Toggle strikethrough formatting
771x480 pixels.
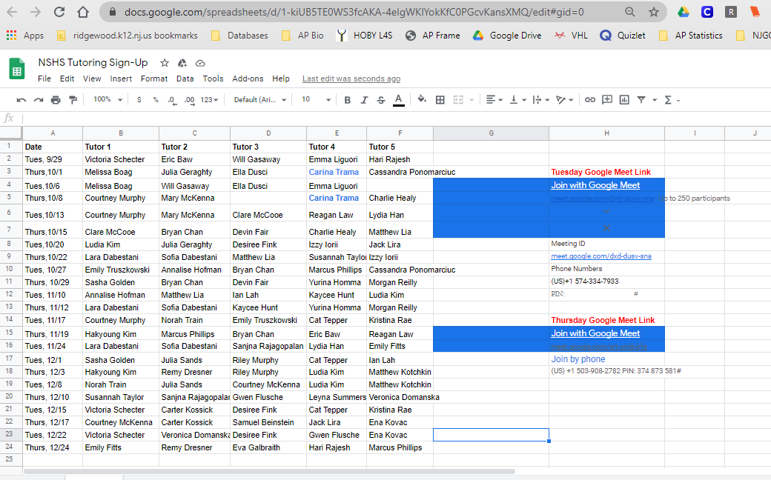381,100
